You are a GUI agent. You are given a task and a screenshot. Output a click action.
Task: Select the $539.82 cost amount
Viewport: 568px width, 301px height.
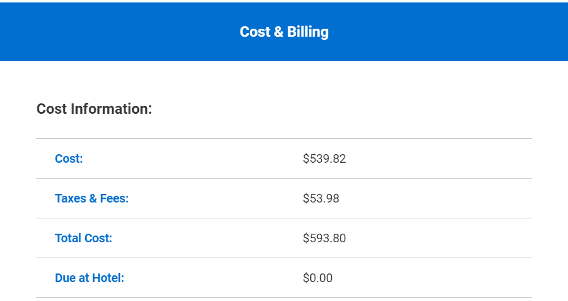pyautogui.click(x=324, y=158)
